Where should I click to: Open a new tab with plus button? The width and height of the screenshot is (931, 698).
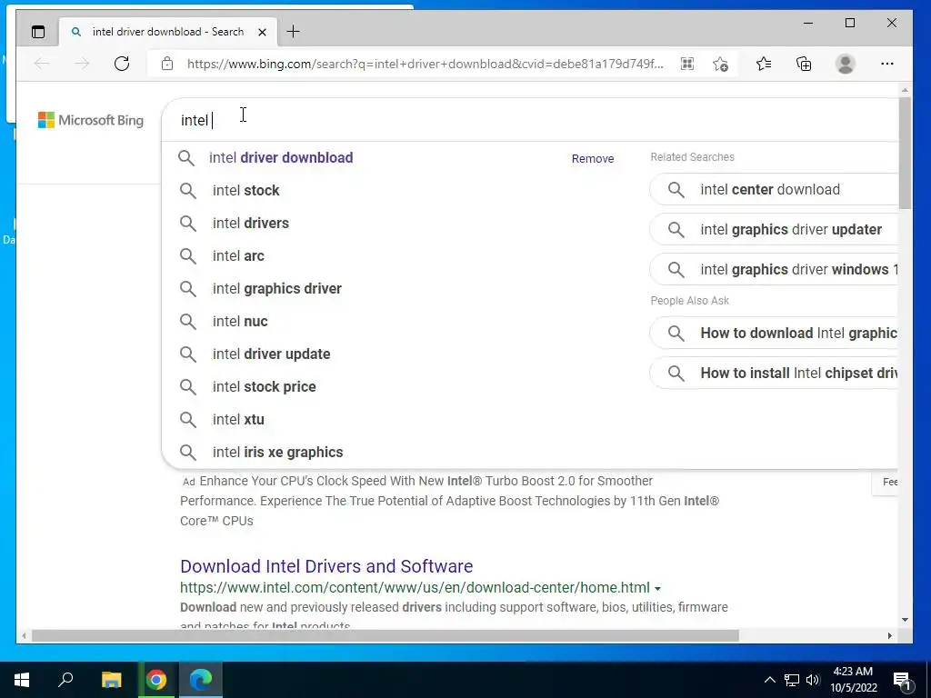(x=294, y=32)
